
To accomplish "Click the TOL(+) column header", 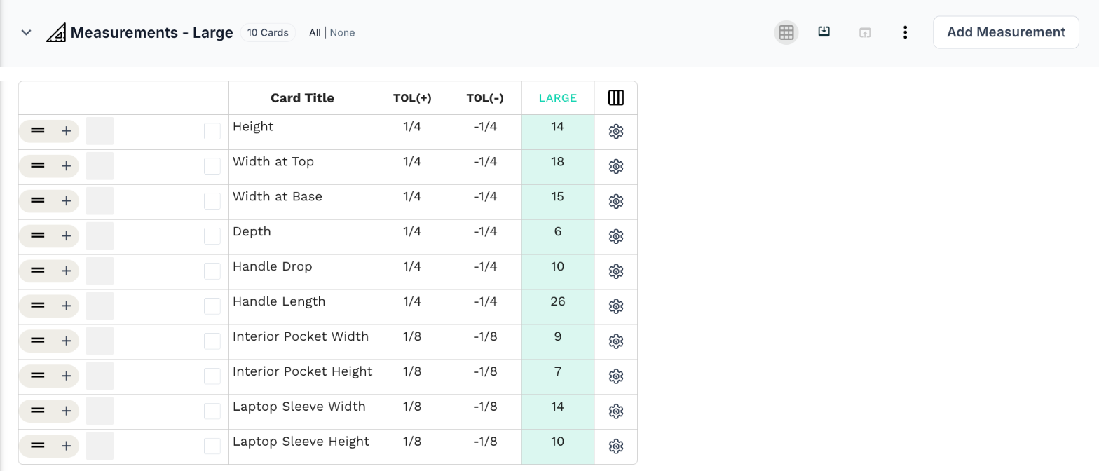I will pyautogui.click(x=412, y=98).
